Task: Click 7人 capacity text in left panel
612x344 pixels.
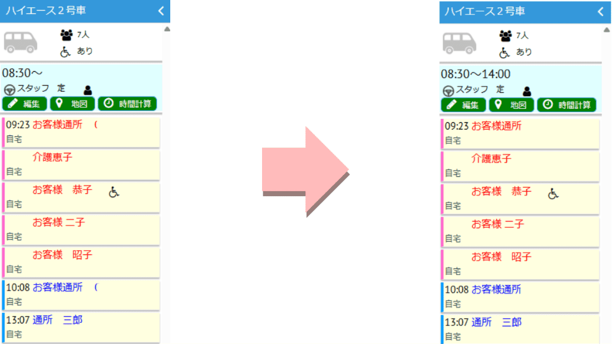Action: pos(83,34)
